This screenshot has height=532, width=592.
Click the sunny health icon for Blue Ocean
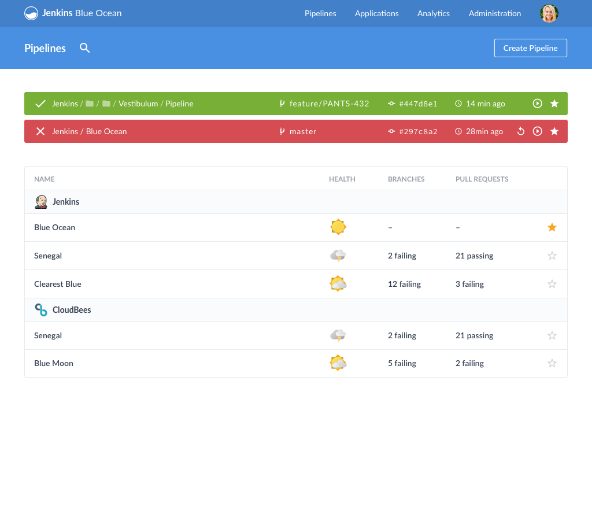click(338, 227)
